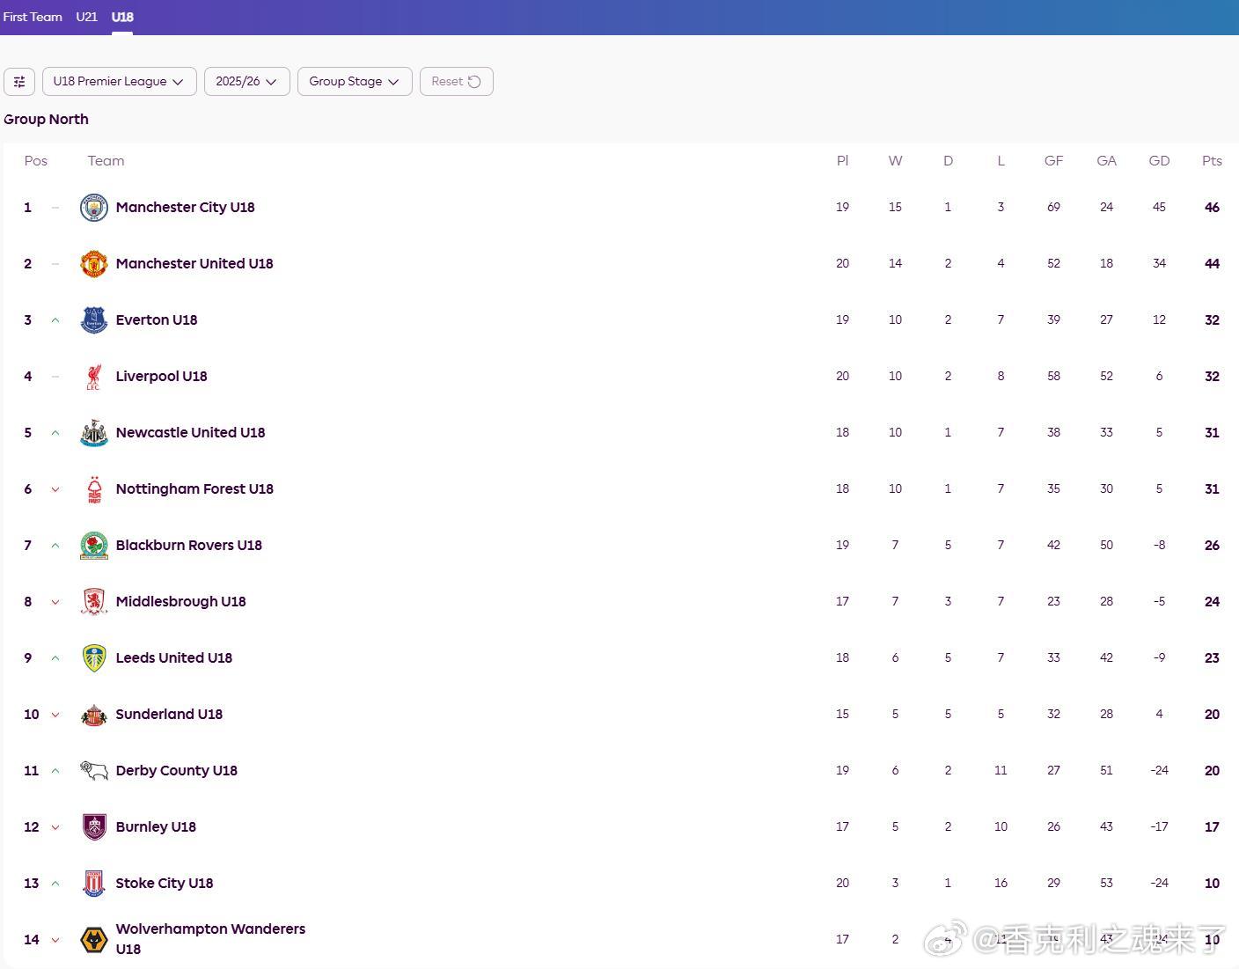Viewport: 1239px width, 969px height.
Task: Open the Middlesbrough U18 team link
Action: tap(181, 602)
